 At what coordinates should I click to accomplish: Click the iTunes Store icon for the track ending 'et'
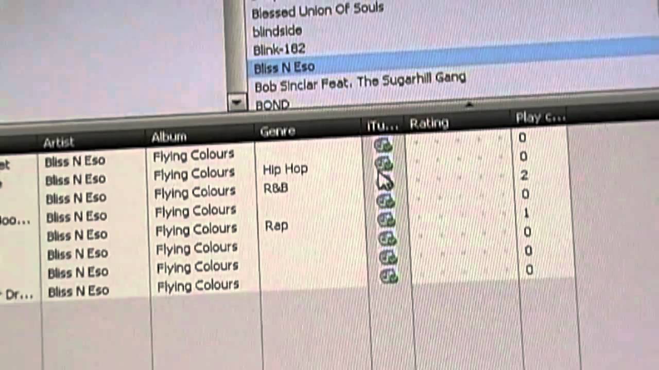pos(383,145)
